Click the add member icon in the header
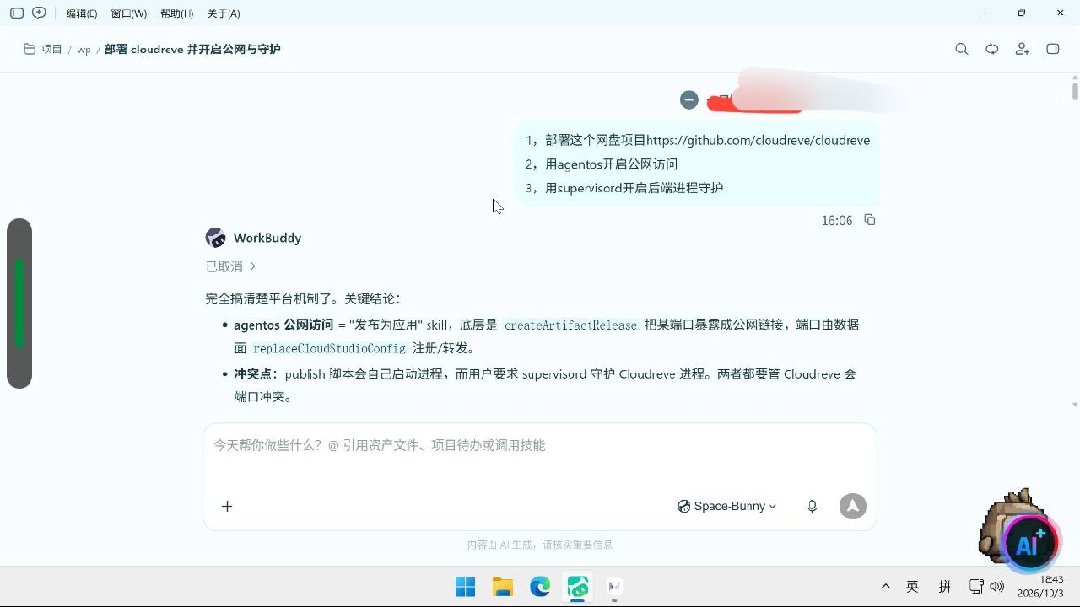Screen dimensions: 1080x607 tap(1023, 50)
